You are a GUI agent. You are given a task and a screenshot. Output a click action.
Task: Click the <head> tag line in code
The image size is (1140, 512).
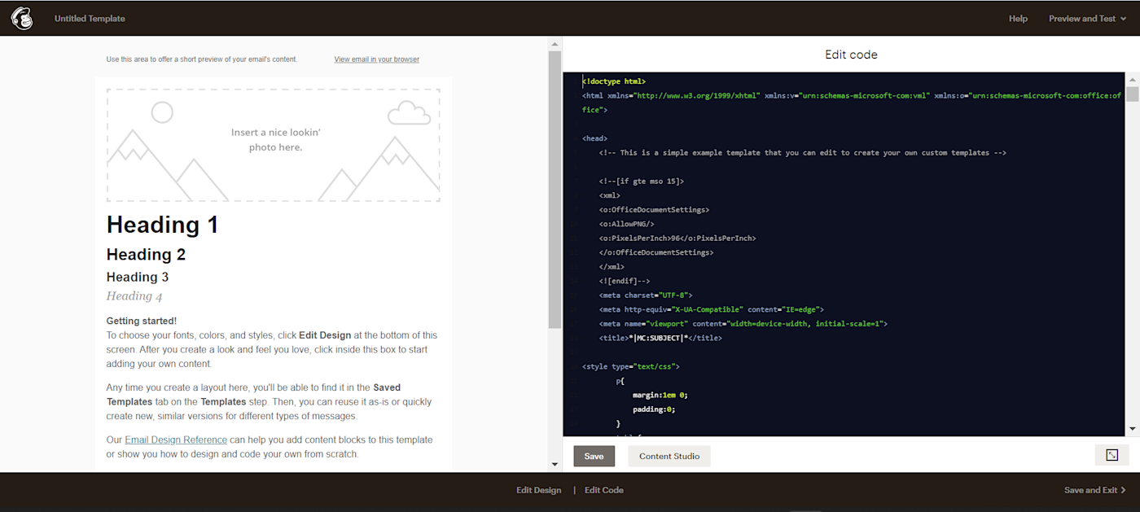[x=595, y=138]
